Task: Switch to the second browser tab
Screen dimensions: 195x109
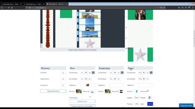Action: (x=34, y=4)
